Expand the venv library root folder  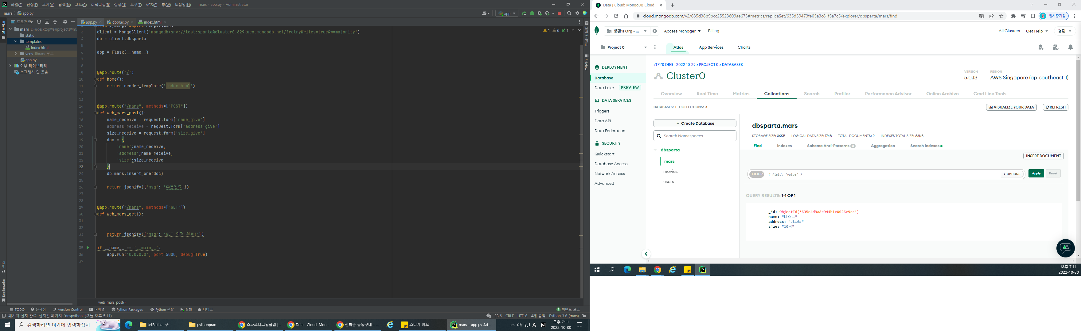[x=16, y=54]
